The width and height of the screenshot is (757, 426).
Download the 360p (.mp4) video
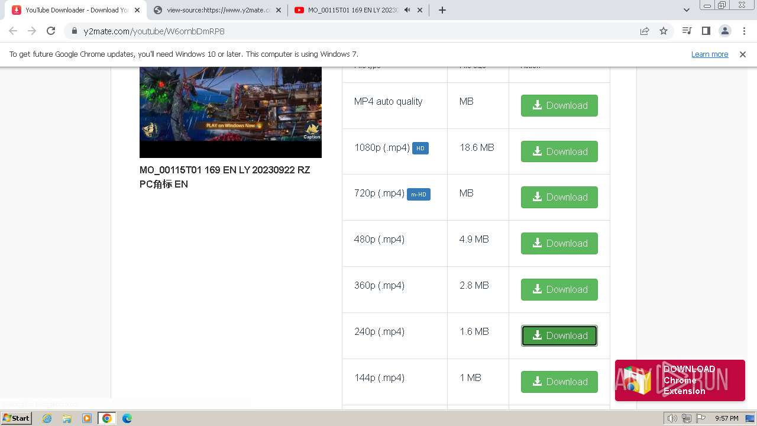pyautogui.click(x=559, y=289)
